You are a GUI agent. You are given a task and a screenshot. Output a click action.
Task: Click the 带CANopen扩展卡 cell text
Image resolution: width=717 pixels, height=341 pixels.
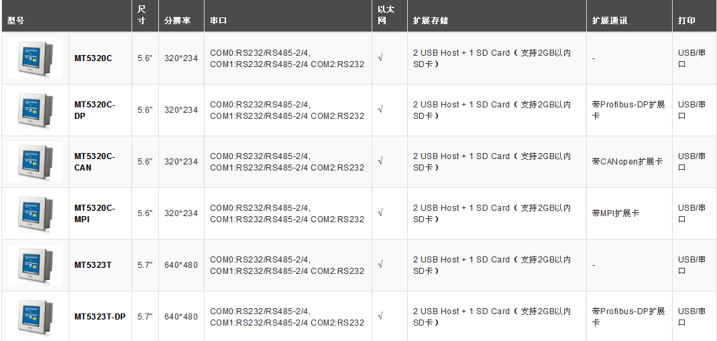click(x=627, y=162)
